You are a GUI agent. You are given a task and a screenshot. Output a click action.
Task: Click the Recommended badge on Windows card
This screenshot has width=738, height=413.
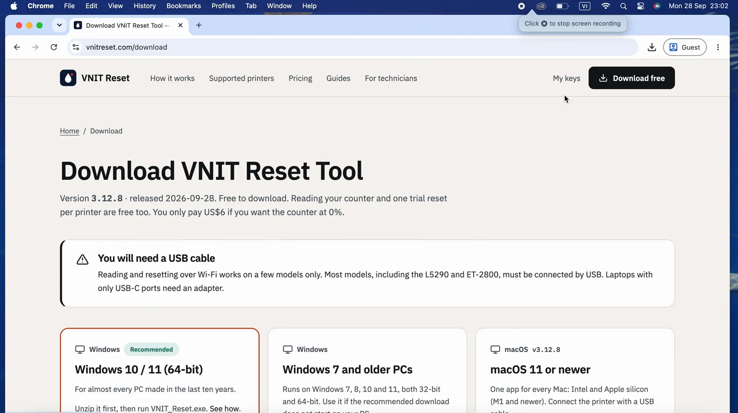151,349
